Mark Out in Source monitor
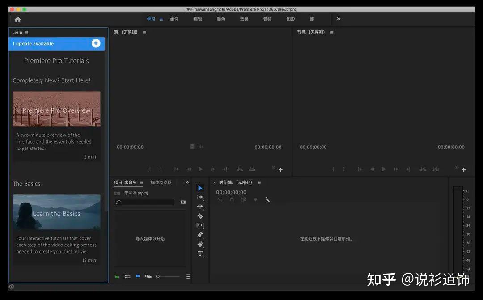 (x=161, y=169)
